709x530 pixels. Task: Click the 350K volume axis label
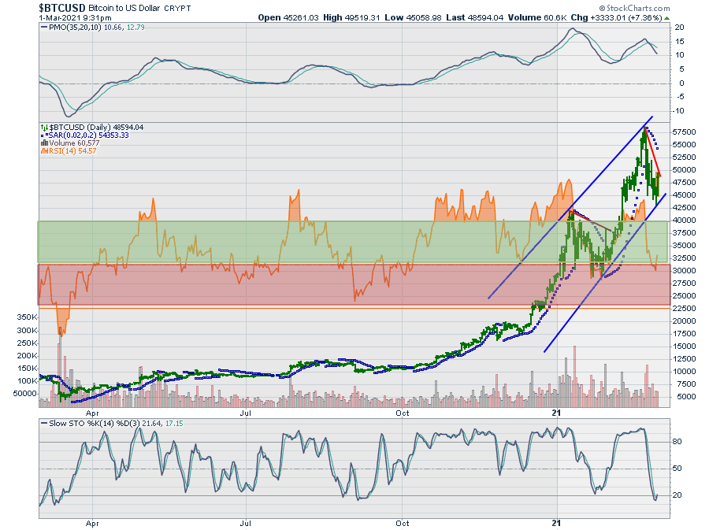[22, 317]
